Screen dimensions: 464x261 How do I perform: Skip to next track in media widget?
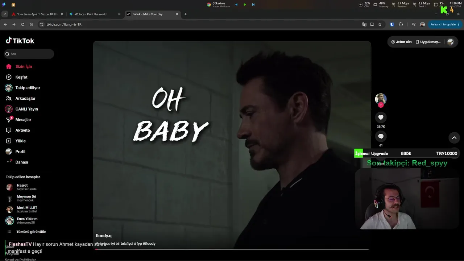pyautogui.click(x=253, y=4)
